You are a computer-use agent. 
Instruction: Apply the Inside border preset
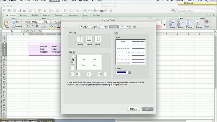[98, 39]
